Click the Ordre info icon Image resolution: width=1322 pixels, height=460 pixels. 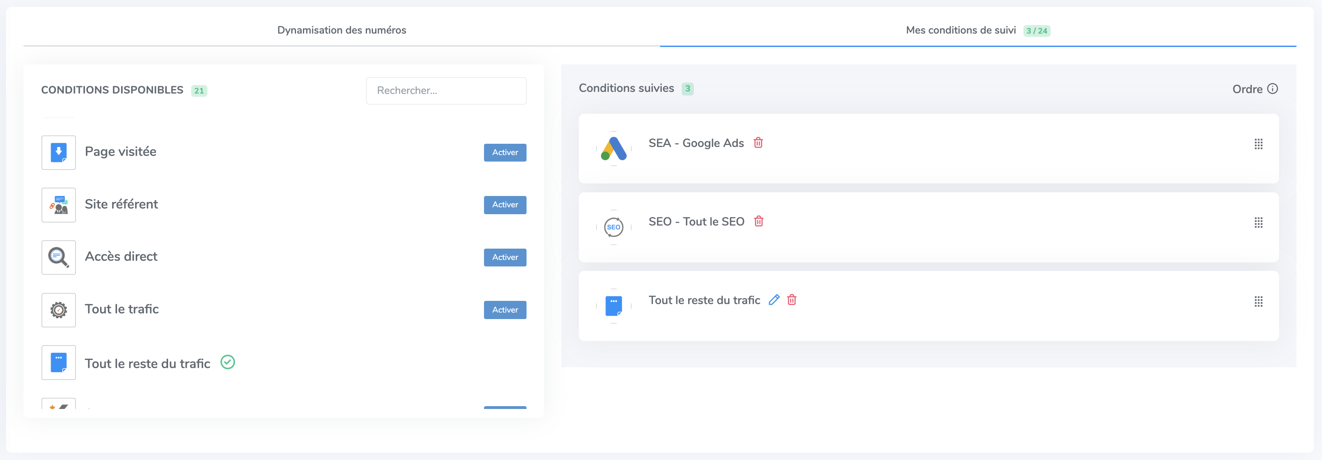pyautogui.click(x=1272, y=89)
